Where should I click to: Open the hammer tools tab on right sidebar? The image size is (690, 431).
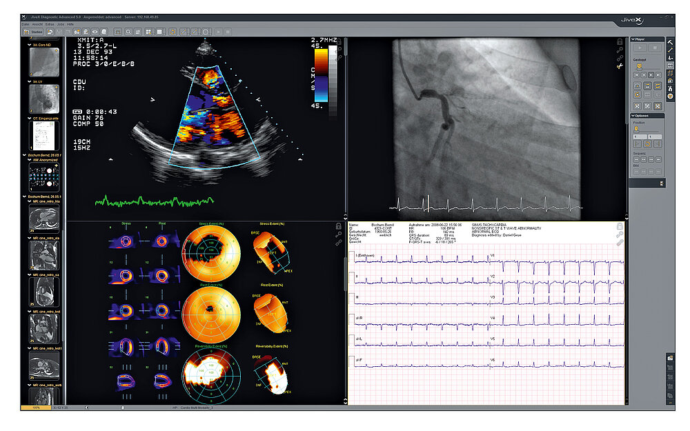click(670, 43)
